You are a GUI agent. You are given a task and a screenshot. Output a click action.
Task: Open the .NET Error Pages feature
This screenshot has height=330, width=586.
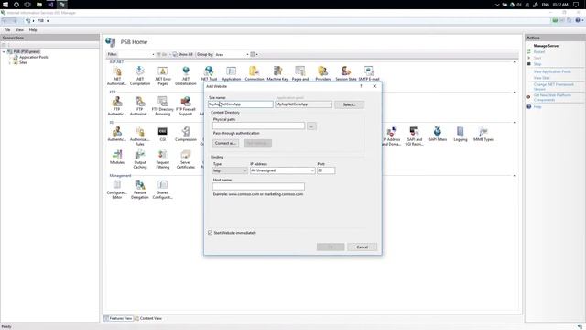pos(163,75)
